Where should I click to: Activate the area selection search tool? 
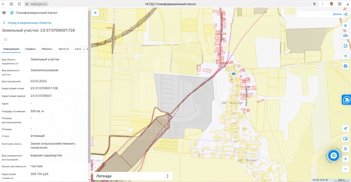(346, 46)
